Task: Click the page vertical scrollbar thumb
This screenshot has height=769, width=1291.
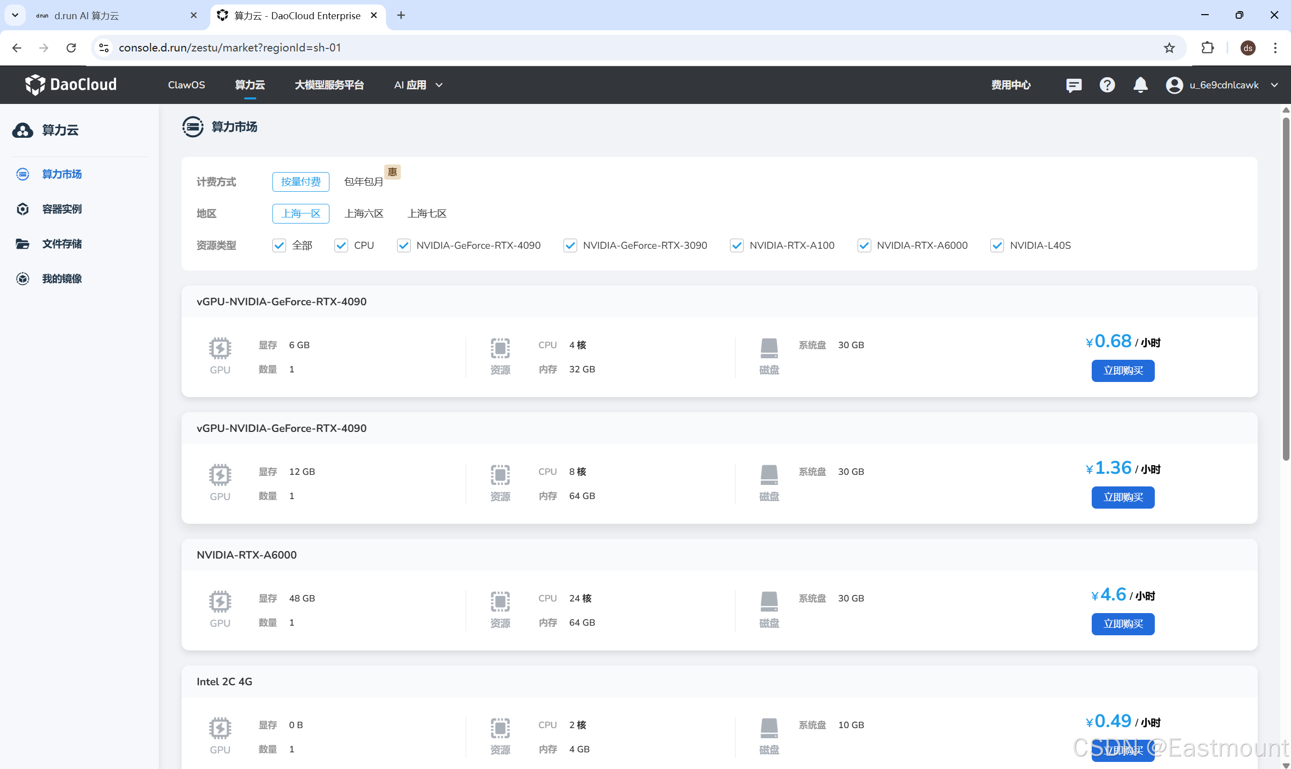Action: 1286,288
